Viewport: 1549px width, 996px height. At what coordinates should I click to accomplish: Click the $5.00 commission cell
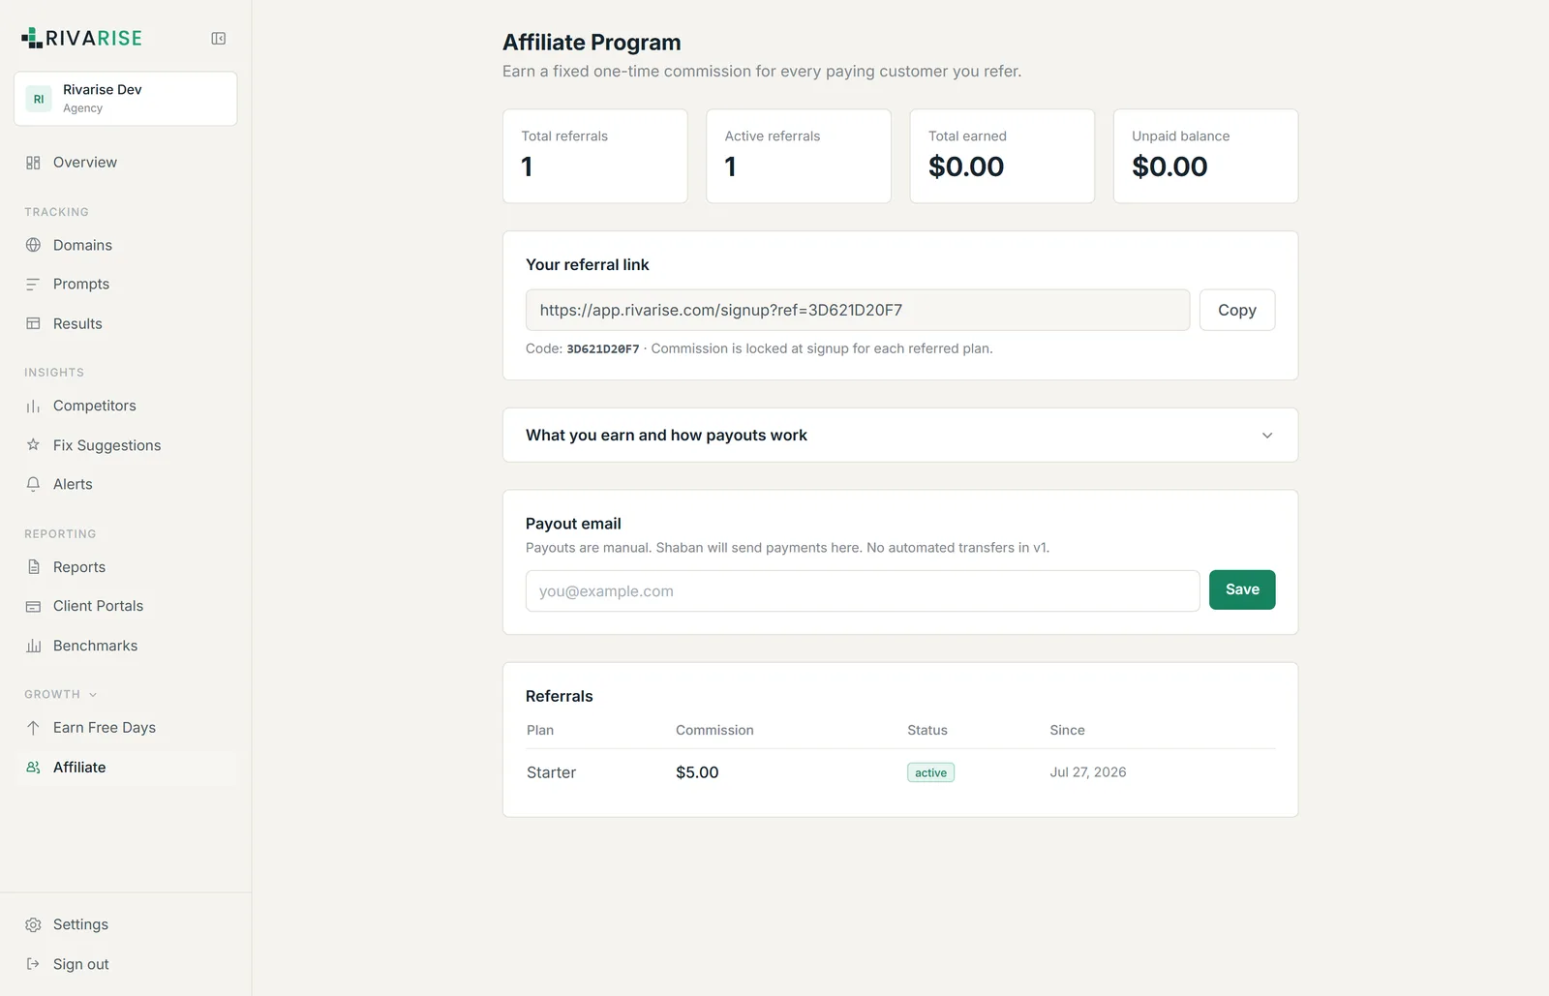click(x=697, y=772)
